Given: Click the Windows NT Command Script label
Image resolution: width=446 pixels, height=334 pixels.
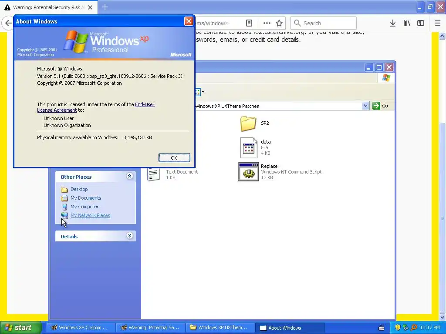Looking at the screenshot, I should pos(291,172).
